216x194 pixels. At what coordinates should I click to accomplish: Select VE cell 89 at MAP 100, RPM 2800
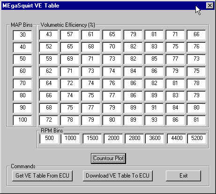click(x=133, y=120)
